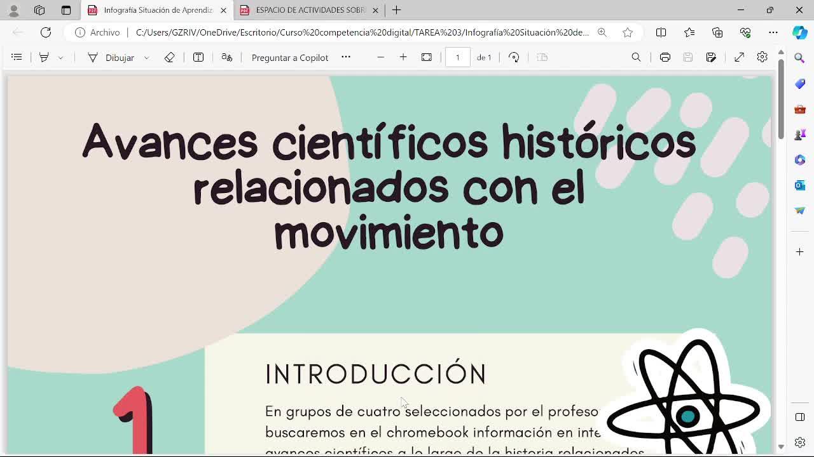The width and height of the screenshot is (814, 457).
Task: Launch Copilot from the browser toolbar
Action: 800,32
